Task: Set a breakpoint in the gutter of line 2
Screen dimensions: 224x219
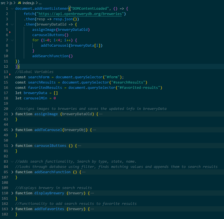Action: tap(9, 14)
